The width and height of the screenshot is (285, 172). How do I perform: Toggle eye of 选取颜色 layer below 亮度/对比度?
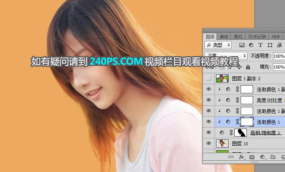pyautogui.click(x=209, y=111)
